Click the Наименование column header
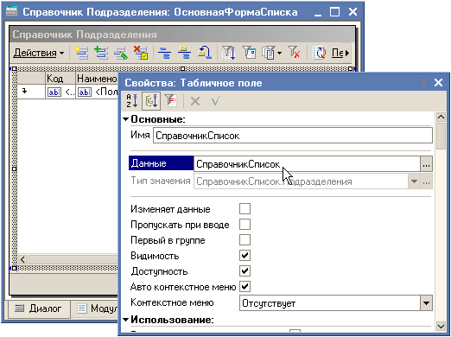451x337 pixels. pos(97,78)
